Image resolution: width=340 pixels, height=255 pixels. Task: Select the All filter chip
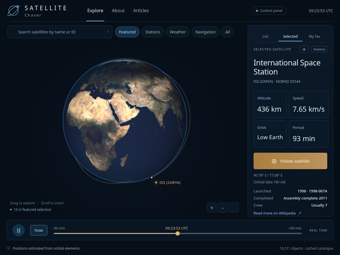(228, 32)
